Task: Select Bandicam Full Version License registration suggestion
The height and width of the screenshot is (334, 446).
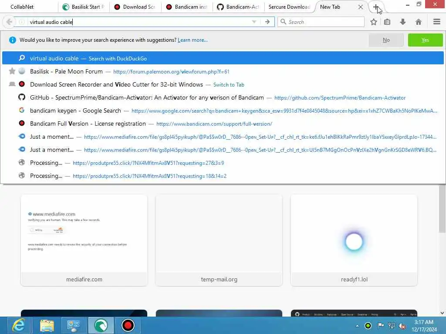Action: click(x=223, y=124)
